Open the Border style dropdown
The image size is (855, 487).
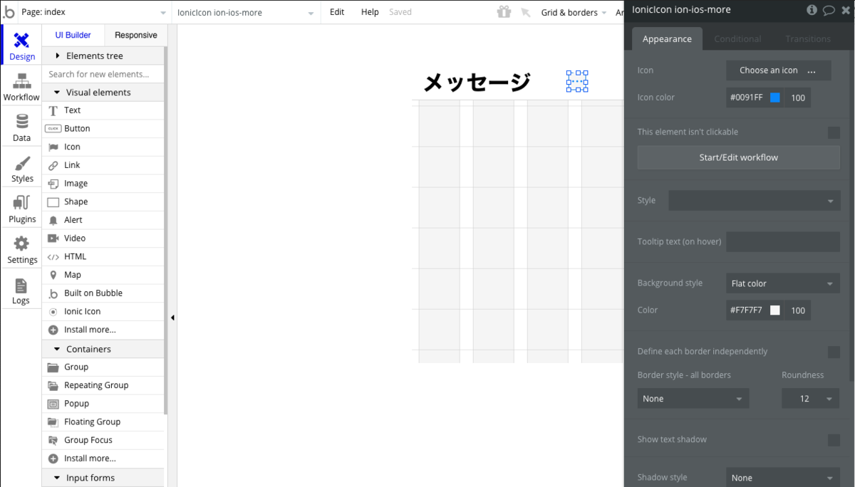(693, 399)
